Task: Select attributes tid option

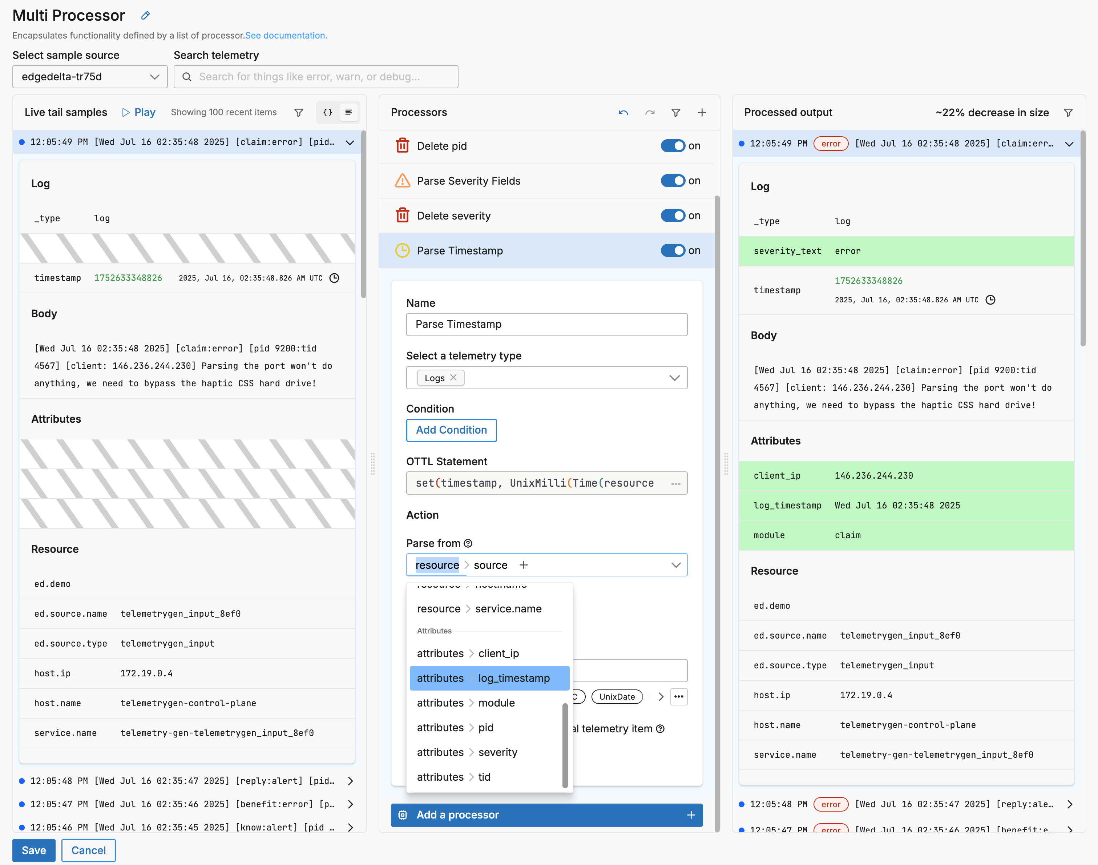Action: (489, 777)
